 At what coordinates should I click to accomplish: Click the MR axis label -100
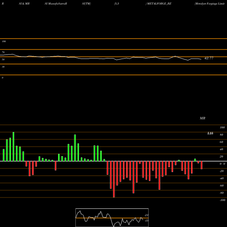point(222,200)
